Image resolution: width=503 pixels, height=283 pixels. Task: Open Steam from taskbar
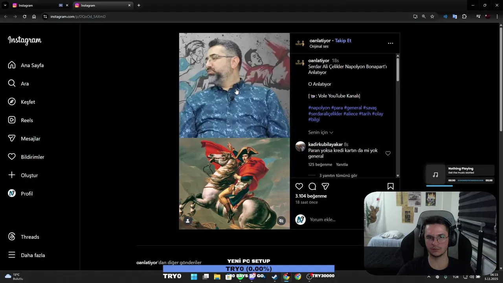[x=275, y=277]
